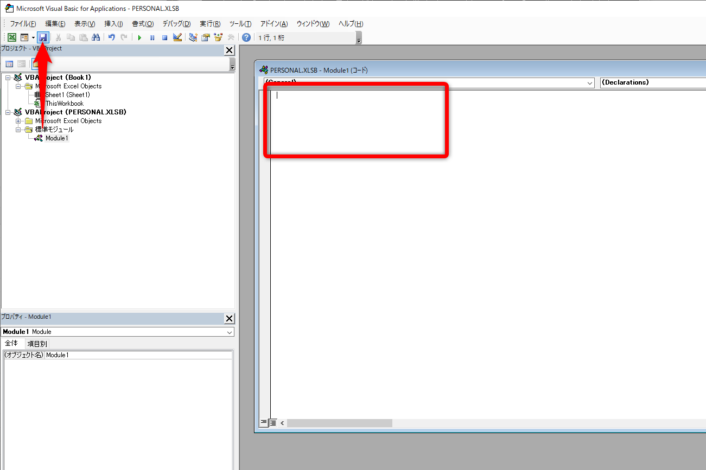
Task: Click View Object icon in Project panel
Action: (x=21, y=64)
